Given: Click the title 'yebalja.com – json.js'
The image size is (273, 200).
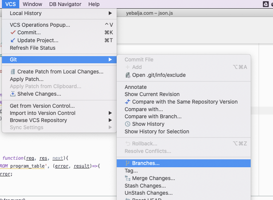Looking at the screenshot, I should [150, 13].
